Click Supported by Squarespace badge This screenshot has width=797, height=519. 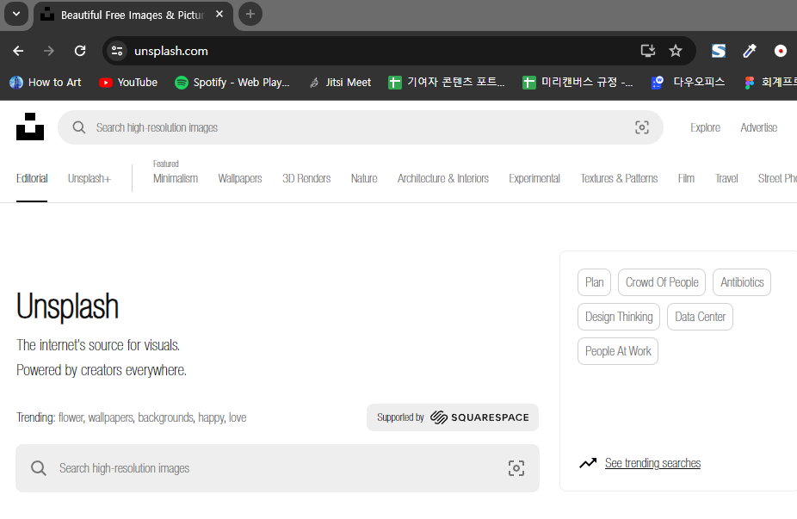[453, 417]
